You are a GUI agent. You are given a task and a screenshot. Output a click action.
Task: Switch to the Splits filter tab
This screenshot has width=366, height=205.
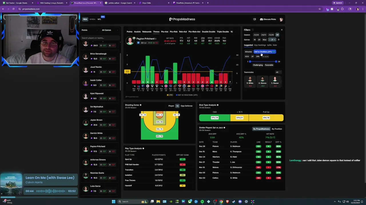pos(269,45)
